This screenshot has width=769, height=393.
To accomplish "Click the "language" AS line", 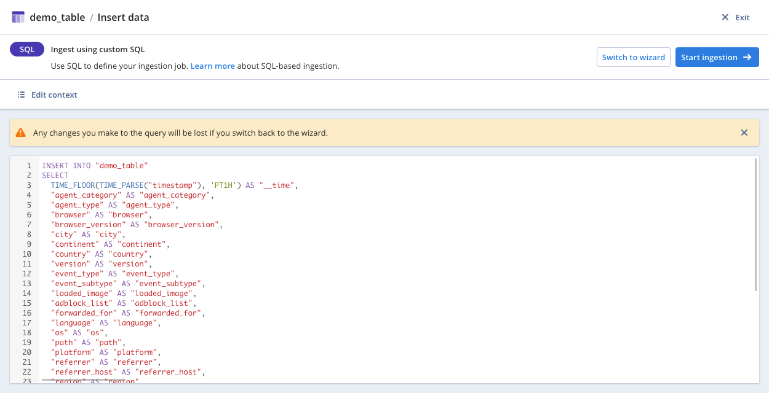I will click(x=105, y=323).
